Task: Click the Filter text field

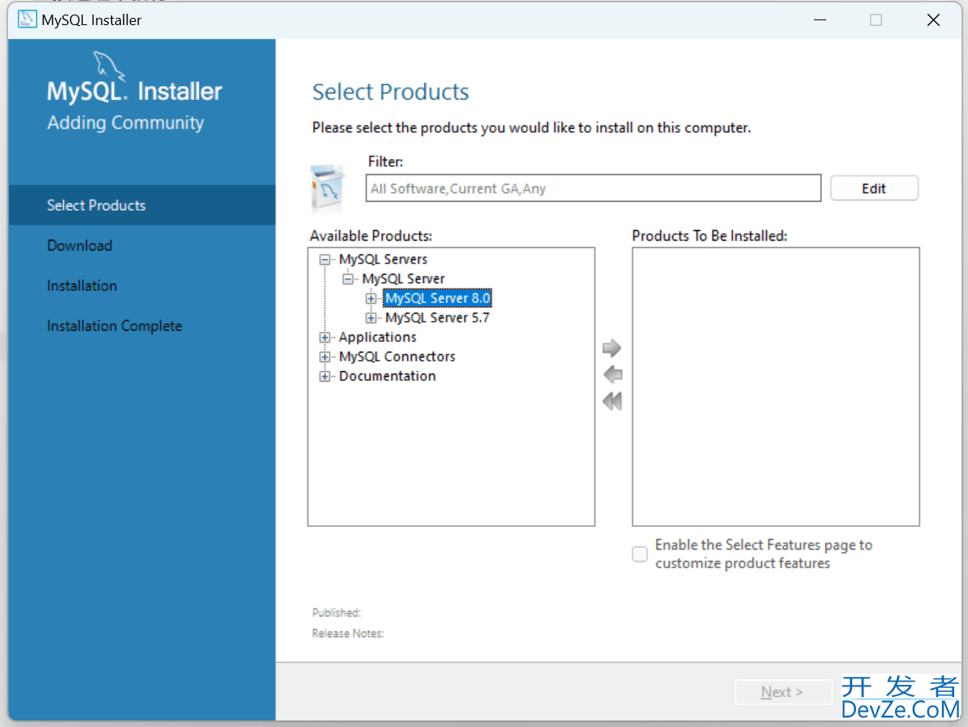Action: point(593,188)
